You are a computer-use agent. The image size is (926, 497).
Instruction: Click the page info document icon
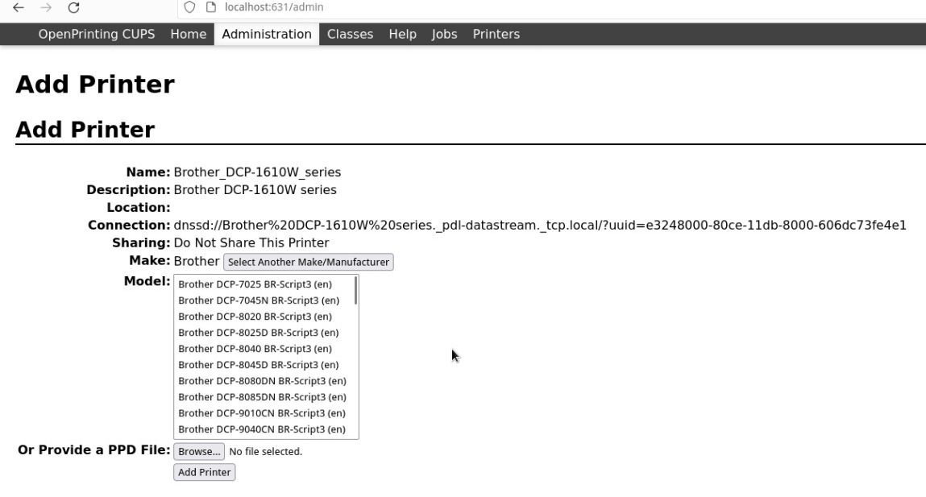[x=211, y=7]
